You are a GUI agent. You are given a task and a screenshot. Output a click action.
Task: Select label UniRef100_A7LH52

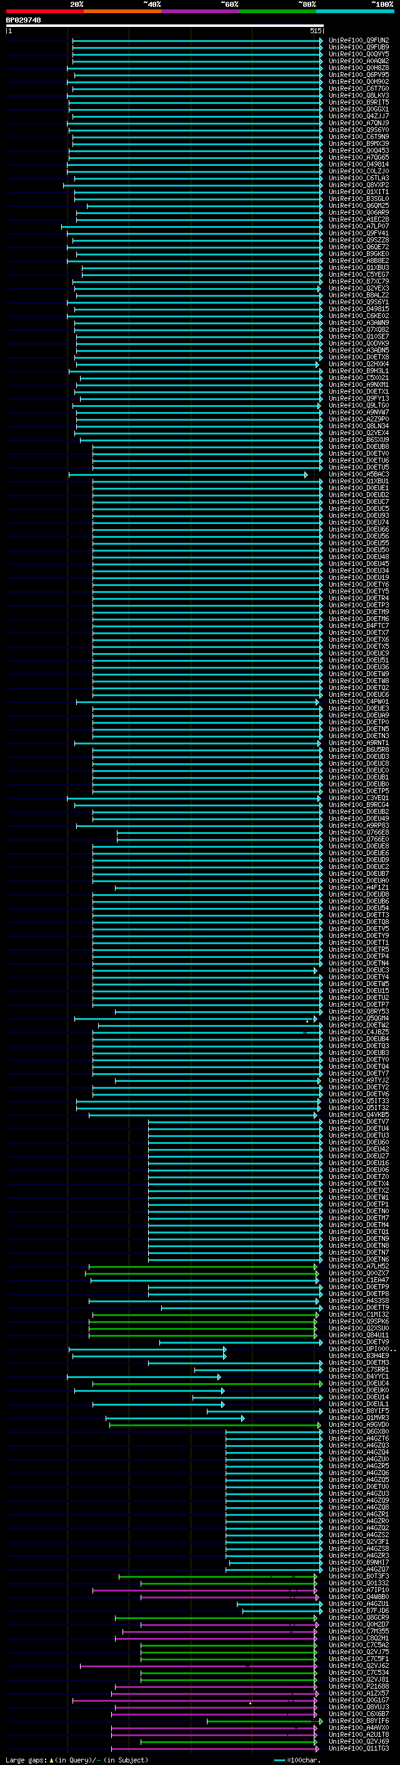coord(358,1266)
